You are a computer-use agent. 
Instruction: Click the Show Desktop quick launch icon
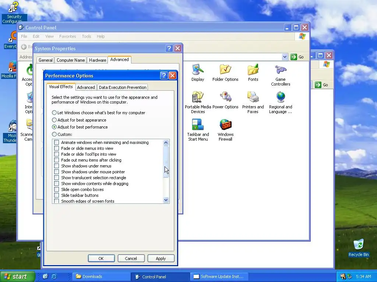coord(45,276)
